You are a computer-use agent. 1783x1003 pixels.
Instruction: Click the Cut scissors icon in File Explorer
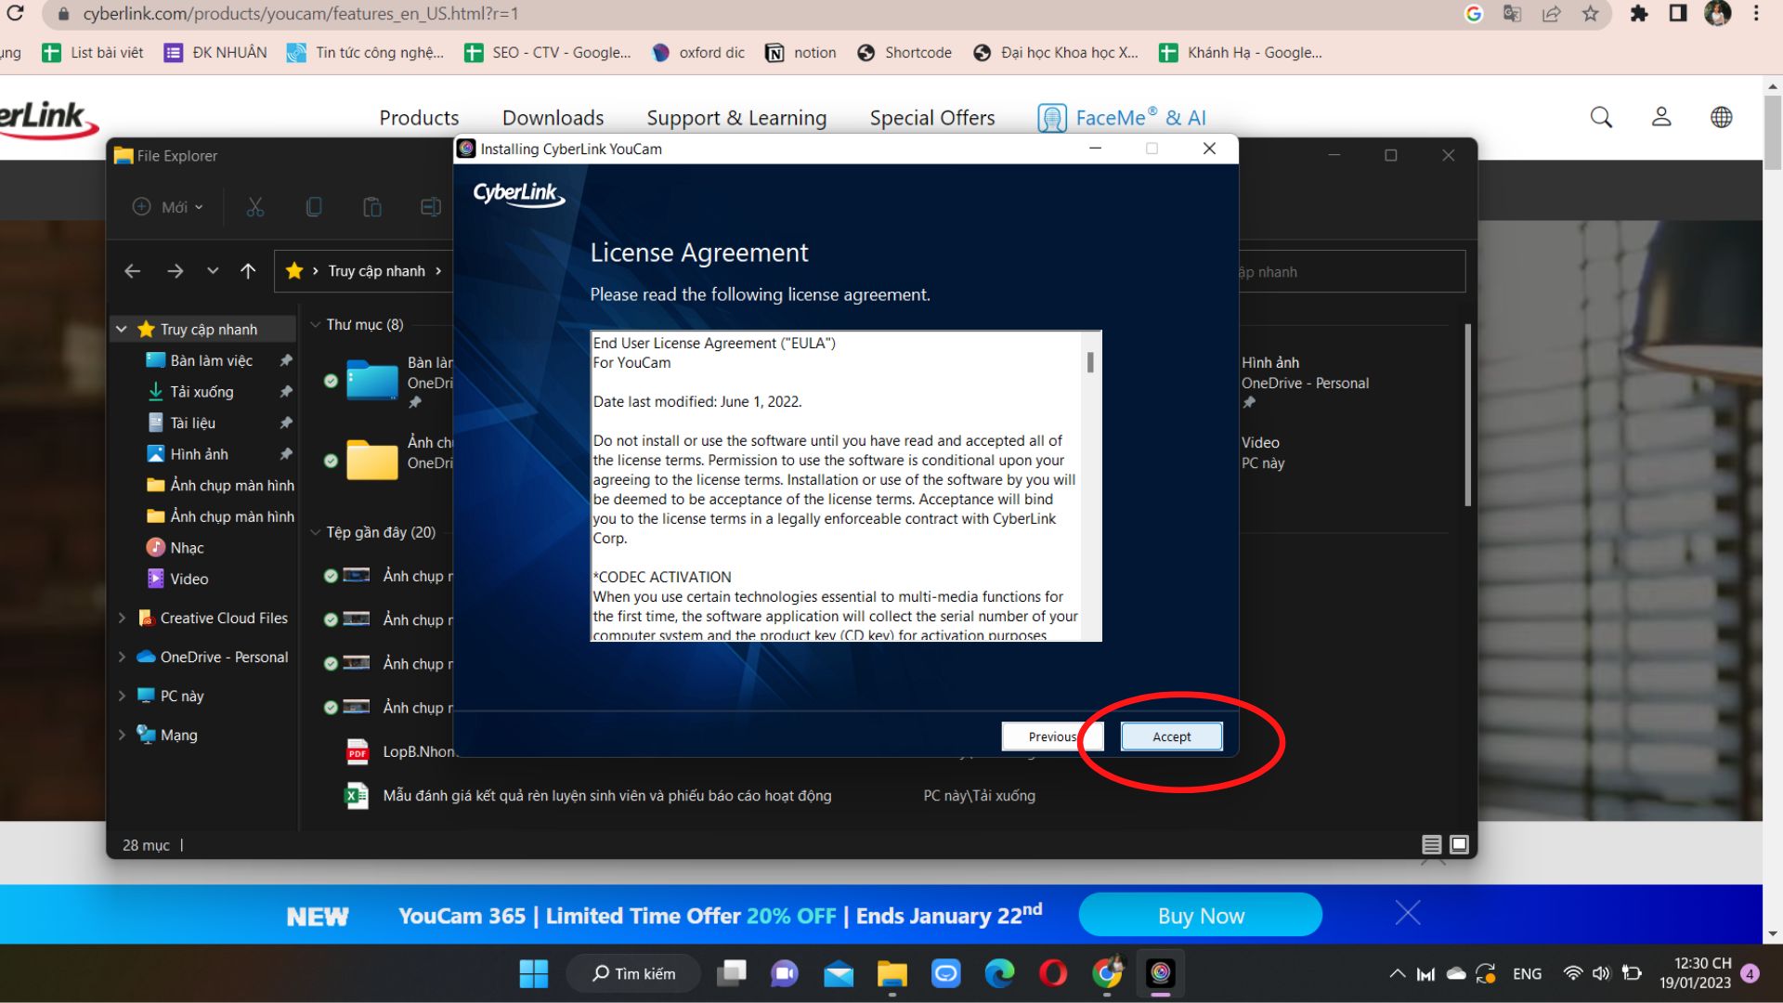(x=255, y=207)
